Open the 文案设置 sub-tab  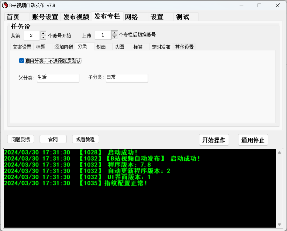tap(22, 47)
